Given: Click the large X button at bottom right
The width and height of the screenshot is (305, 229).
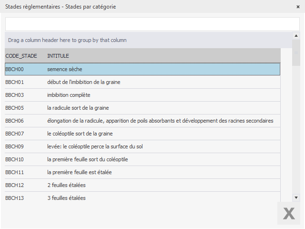Looking at the screenshot, I should click(x=289, y=213).
